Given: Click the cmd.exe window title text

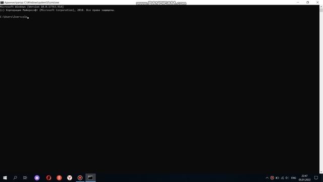Looking at the screenshot, I should [32, 3].
